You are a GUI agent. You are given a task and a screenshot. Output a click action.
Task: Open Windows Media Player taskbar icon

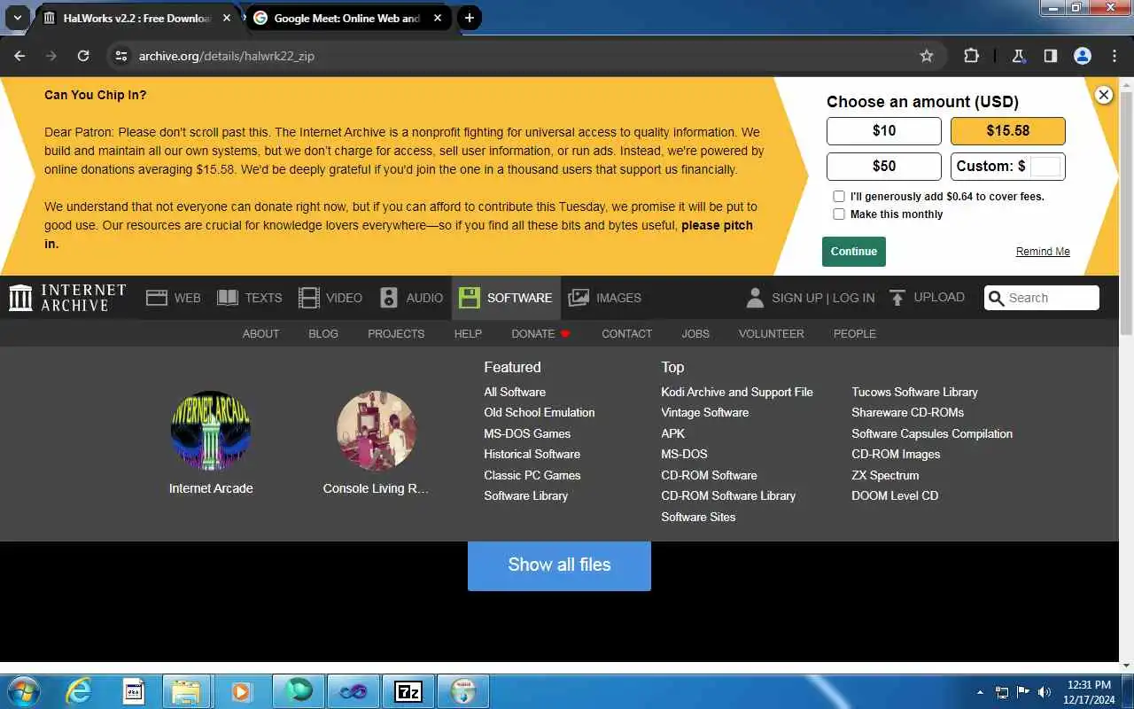pyautogui.click(x=241, y=691)
